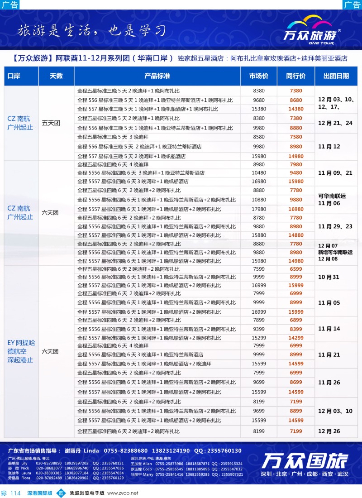Click Coco's QQ number 2355547032
Image resolution: width=362 pixels, height=498 pixels.
[232, 469]
